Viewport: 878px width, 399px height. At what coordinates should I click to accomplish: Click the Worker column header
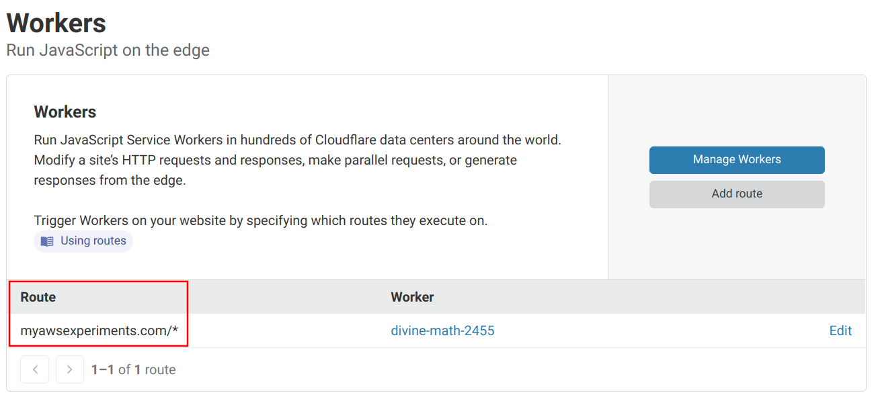click(x=412, y=297)
